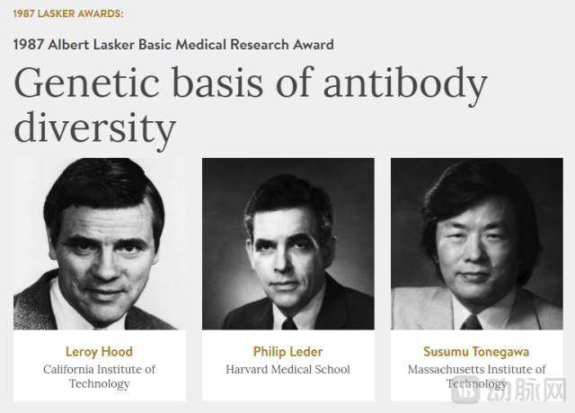Viewport: 575px width, 413px height.
Task: Click the Albert Lasker Basic Medical Research Award subtitle
Action: (173, 44)
